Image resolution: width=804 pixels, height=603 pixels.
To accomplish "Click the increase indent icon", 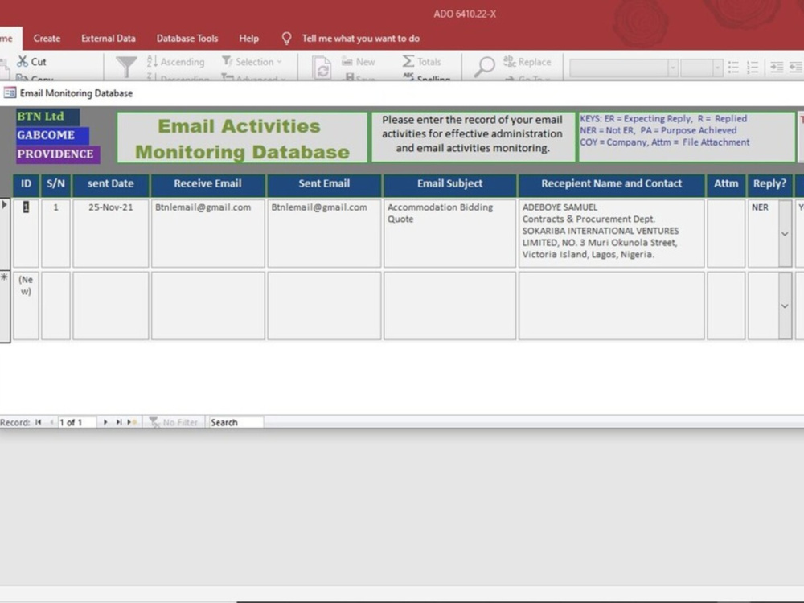I will click(777, 68).
